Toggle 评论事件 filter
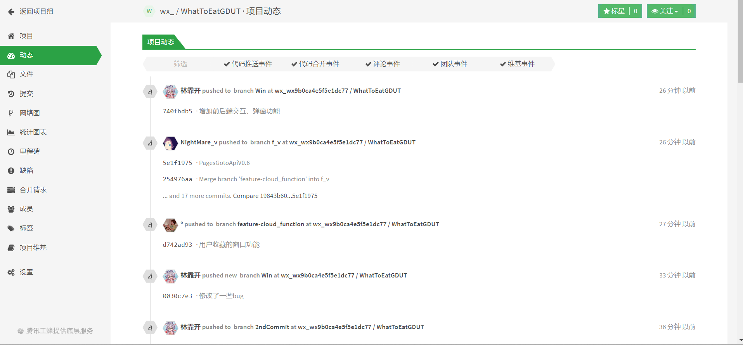743x345 pixels. tap(383, 64)
